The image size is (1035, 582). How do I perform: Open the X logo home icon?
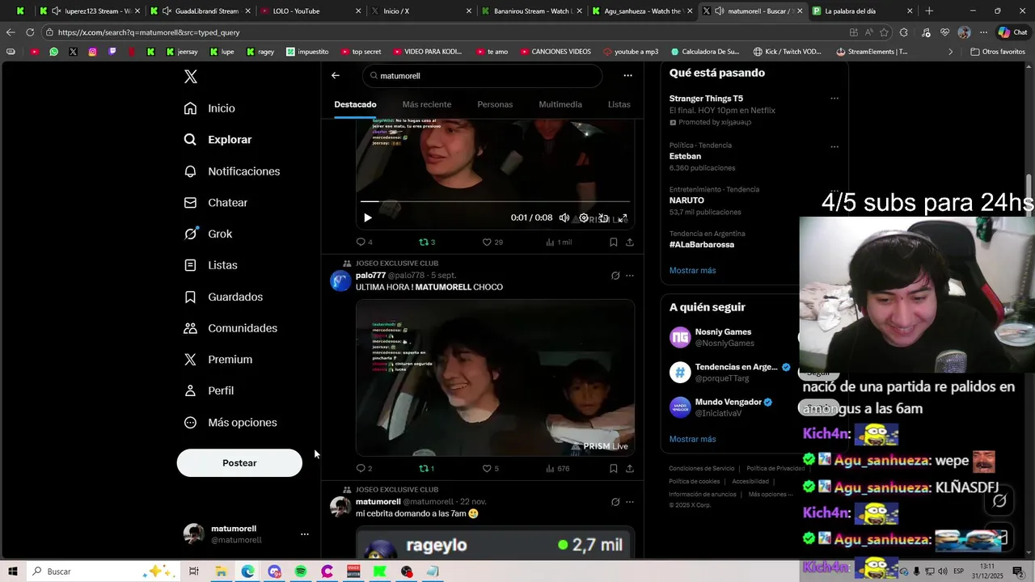click(x=191, y=77)
